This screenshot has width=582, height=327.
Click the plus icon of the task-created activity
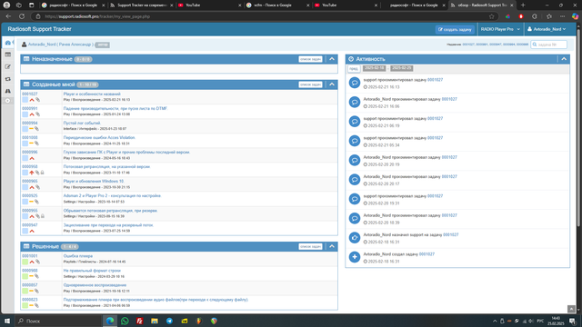(x=355, y=257)
